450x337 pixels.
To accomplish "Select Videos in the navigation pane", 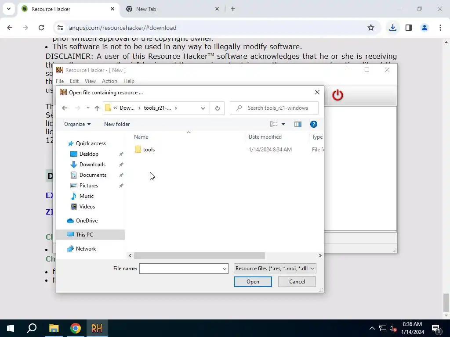I will [87, 207].
